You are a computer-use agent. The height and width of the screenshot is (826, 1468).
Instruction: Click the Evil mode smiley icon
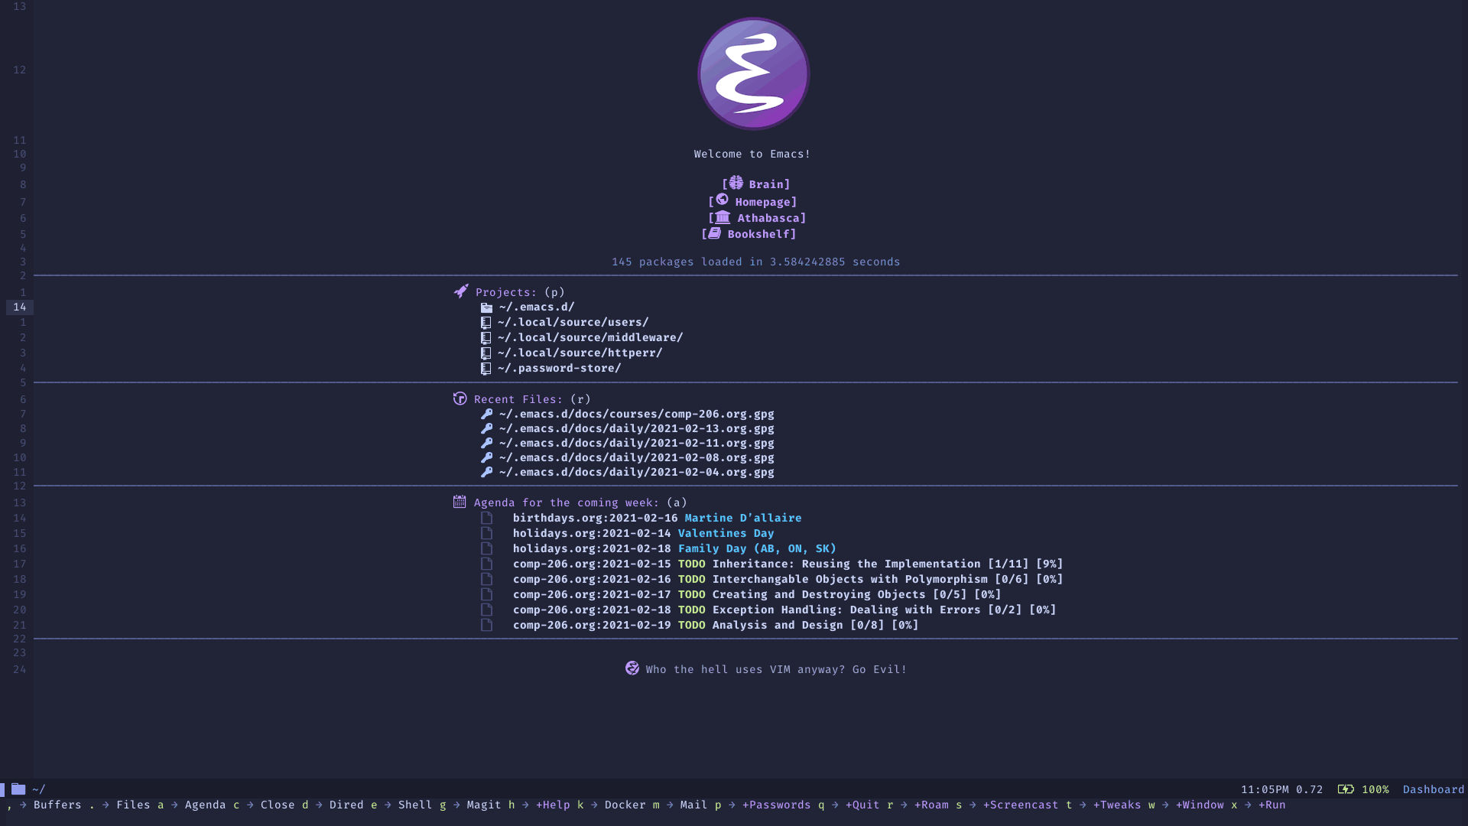[632, 668]
